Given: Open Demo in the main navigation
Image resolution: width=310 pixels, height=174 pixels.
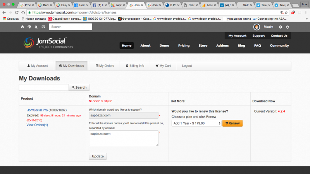Looking at the screenshot, I should pos(164,46).
